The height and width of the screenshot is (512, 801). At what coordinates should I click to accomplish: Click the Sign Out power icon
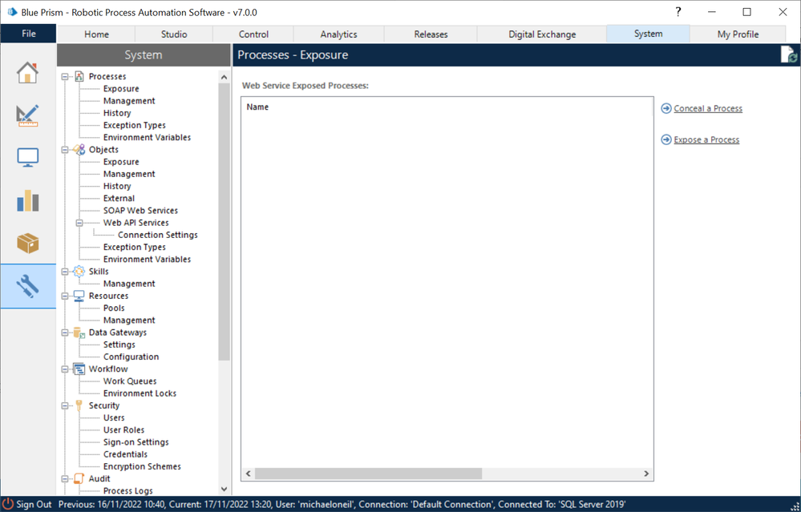(x=8, y=504)
